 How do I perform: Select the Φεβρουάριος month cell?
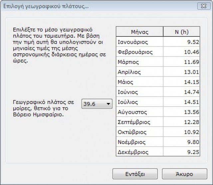(139, 52)
